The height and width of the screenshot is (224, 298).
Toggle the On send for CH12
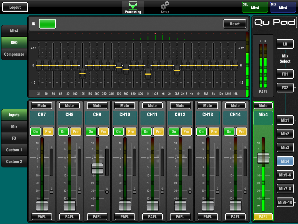tap(174, 132)
